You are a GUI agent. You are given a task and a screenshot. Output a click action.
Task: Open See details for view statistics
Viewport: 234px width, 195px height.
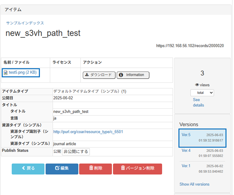pos(198,102)
